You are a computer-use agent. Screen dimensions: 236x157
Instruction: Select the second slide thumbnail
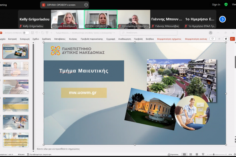(16, 69)
